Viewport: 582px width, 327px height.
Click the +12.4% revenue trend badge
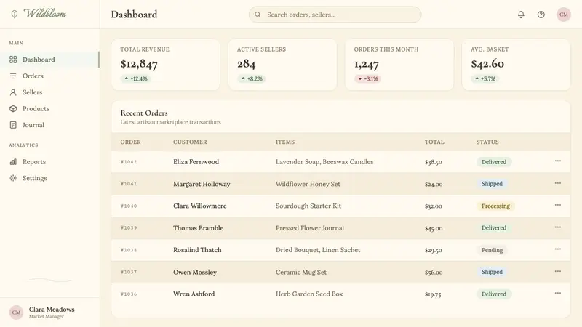click(x=135, y=78)
